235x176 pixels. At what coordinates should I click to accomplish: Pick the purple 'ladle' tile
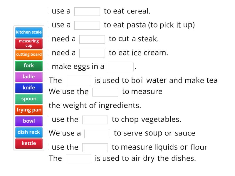click(x=28, y=77)
